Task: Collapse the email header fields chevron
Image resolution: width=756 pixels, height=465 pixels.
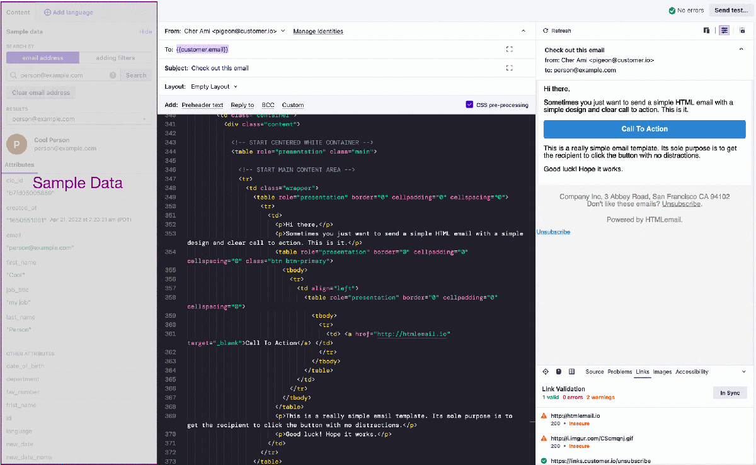Action: coord(523,31)
